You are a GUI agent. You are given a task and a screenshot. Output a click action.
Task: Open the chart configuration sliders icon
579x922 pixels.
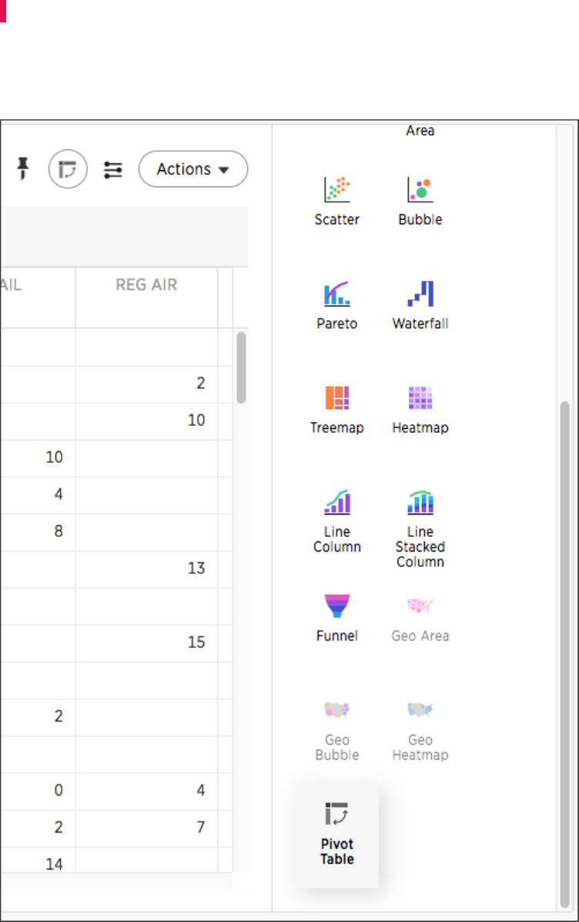point(113,169)
